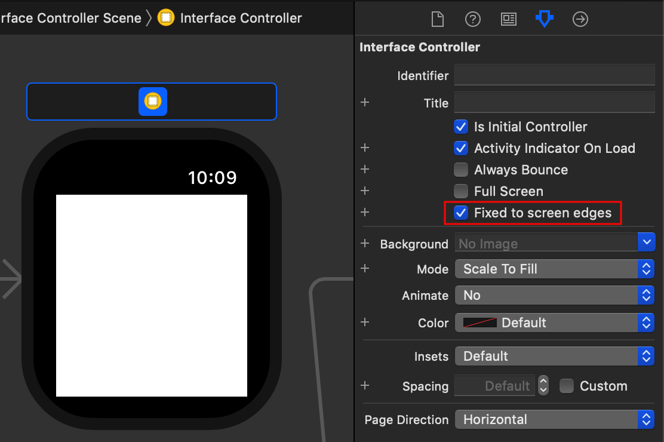The height and width of the screenshot is (442, 664).
Task: Click plus icon beside Full Screen
Action: click(x=365, y=191)
